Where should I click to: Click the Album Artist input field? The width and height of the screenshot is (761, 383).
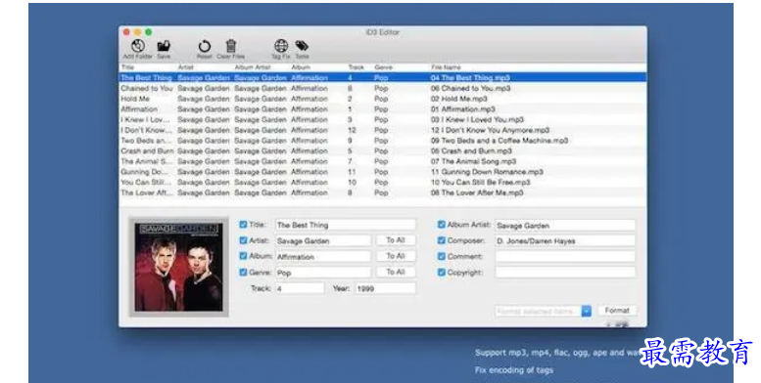[565, 225]
